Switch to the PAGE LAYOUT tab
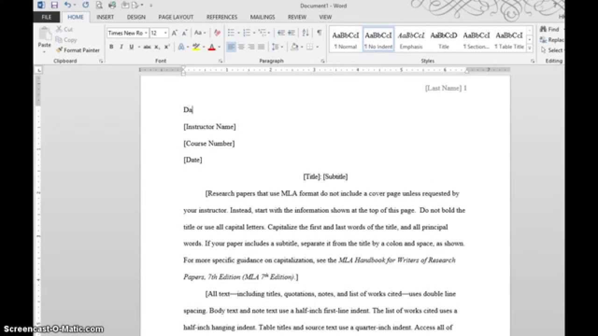The image size is (598, 336). click(176, 17)
